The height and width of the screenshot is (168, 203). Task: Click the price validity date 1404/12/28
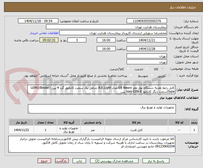click(147, 49)
